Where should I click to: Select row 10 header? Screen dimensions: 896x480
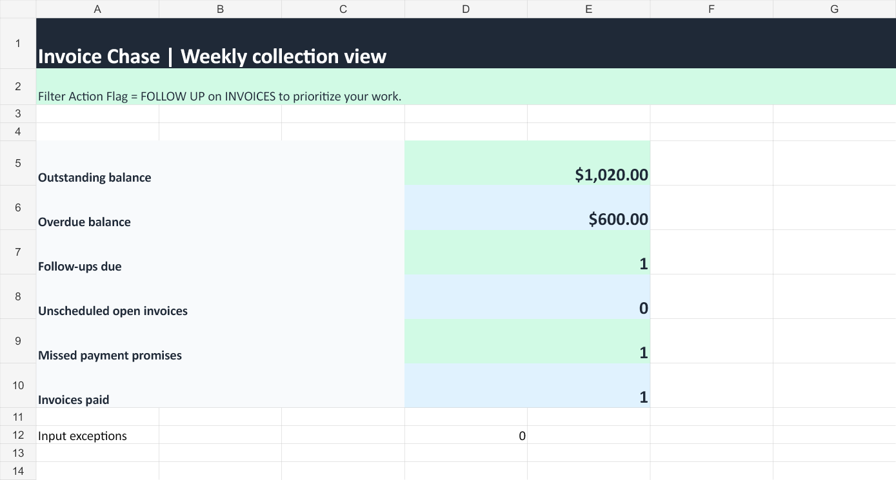click(18, 385)
